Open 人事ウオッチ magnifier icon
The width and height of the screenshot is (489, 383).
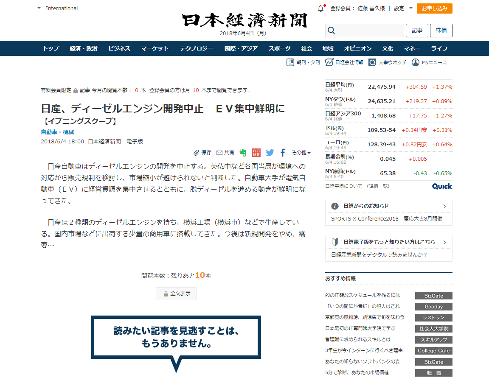click(x=372, y=62)
